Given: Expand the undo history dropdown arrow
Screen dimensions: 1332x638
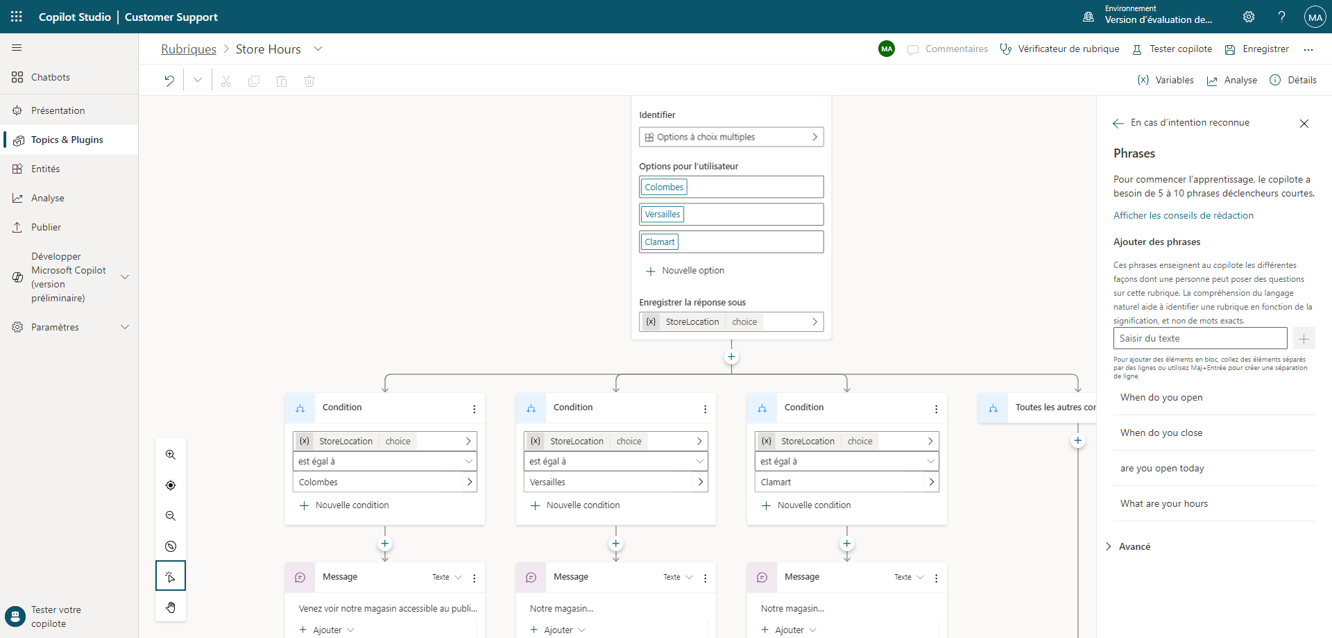Looking at the screenshot, I should pos(198,81).
